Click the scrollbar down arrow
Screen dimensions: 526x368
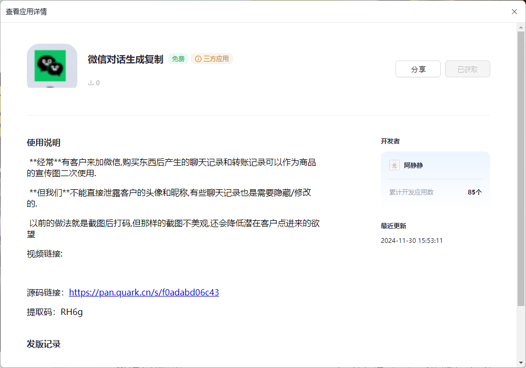tap(521, 363)
